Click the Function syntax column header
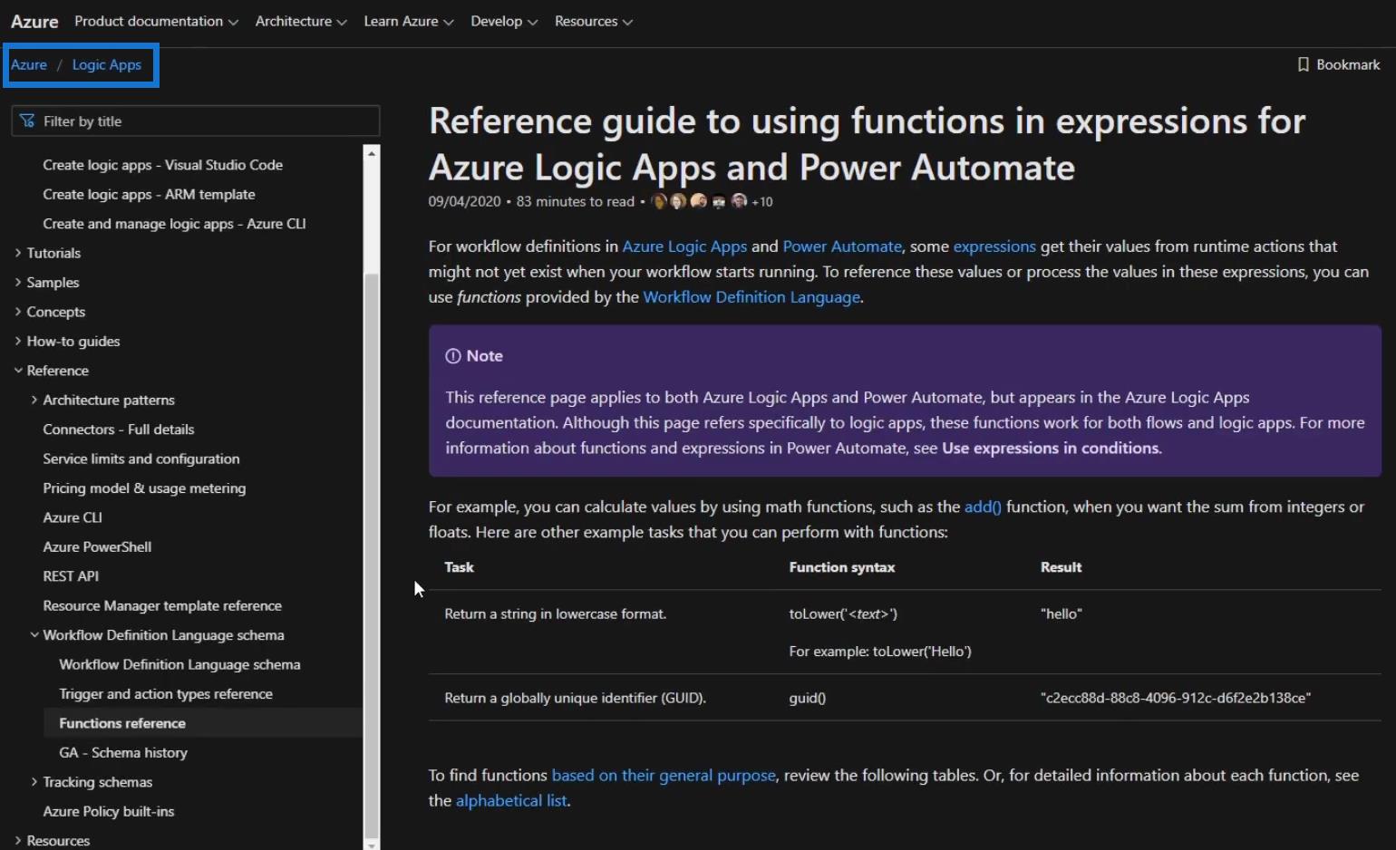 (x=842, y=567)
